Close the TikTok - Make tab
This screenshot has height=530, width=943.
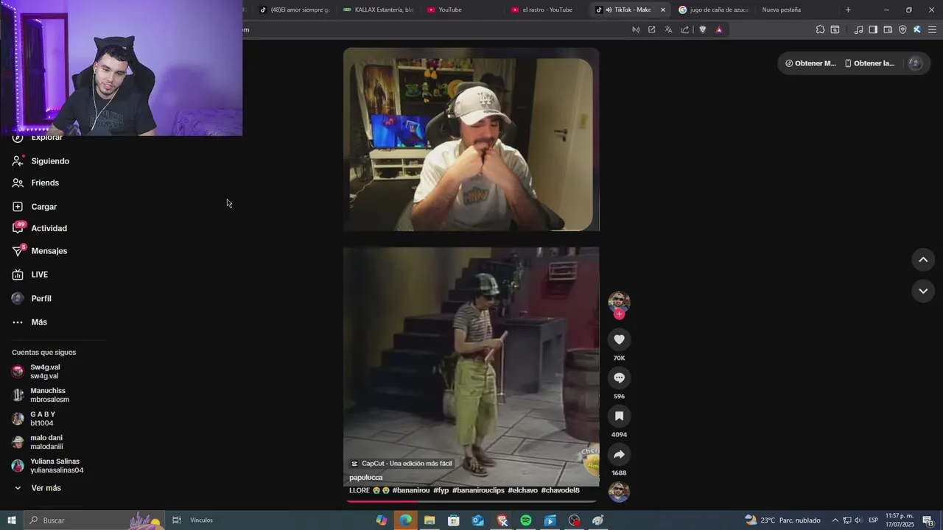click(x=663, y=10)
